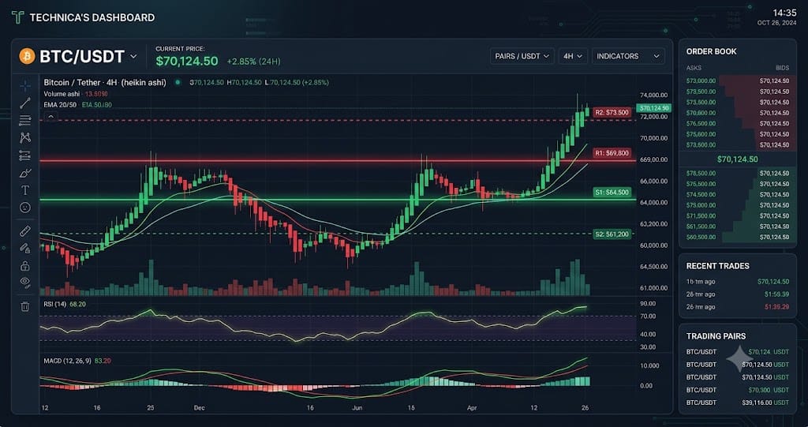Click the +2.85% (24H) change text
The height and width of the screenshot is (427, 808).
(253, 62)
